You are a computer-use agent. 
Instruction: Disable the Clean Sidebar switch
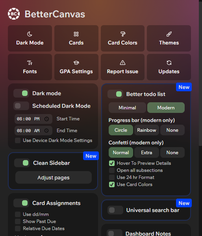pos(22,163)
